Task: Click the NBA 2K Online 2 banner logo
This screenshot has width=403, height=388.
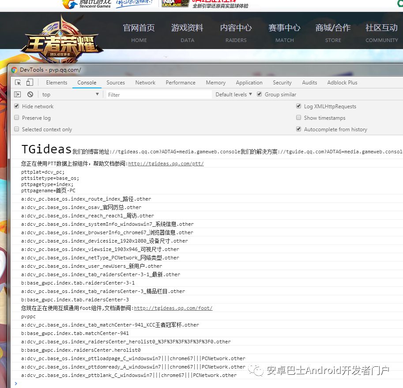Action: click(175, 4)
